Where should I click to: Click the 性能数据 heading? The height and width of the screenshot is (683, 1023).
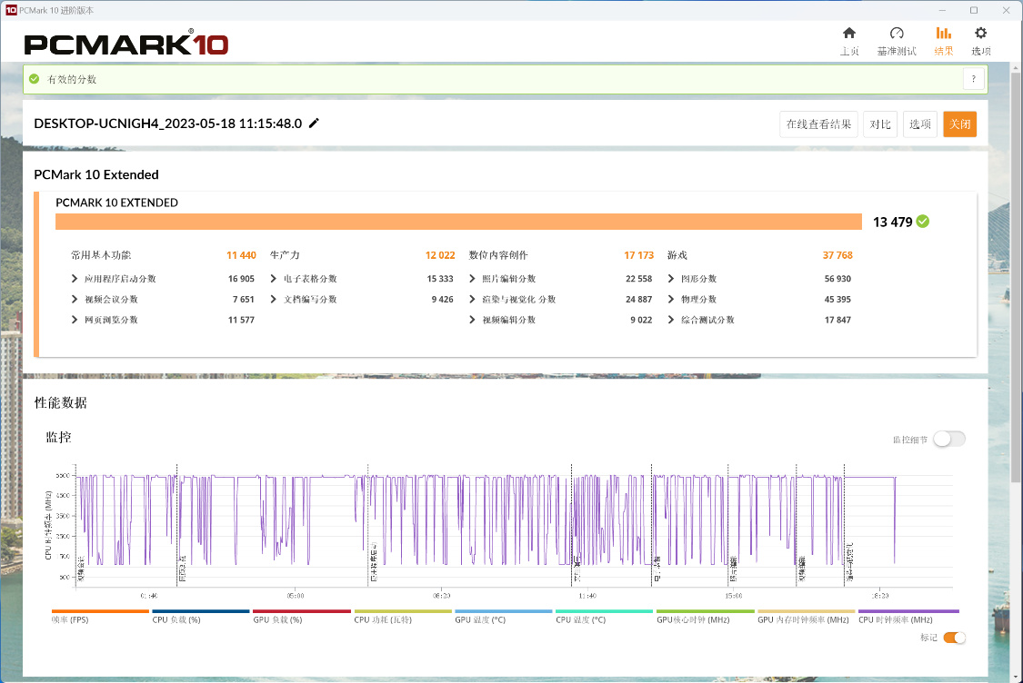[x=61, y=402]
